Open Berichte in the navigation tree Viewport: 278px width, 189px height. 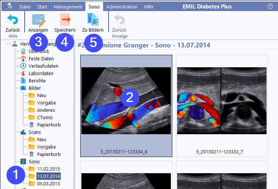(37, 81)
